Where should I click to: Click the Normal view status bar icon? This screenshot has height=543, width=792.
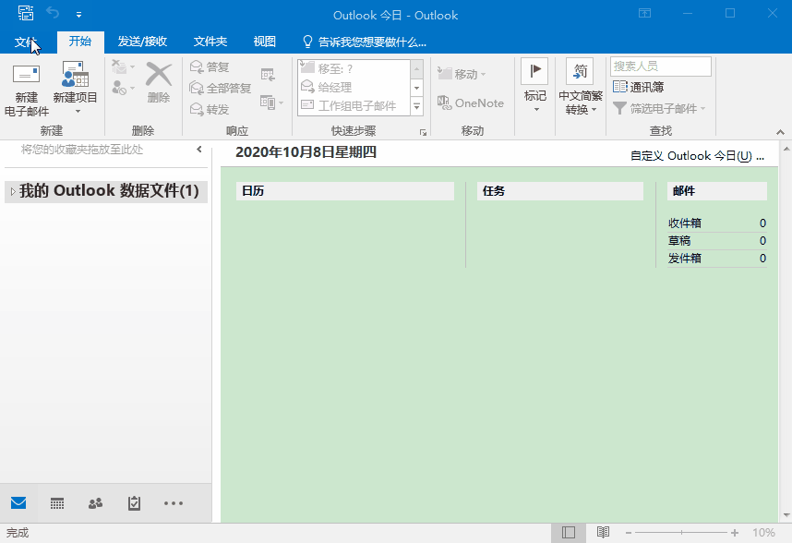point(569,533)
